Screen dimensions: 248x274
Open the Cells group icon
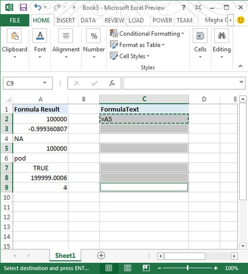tap(200, 36)
